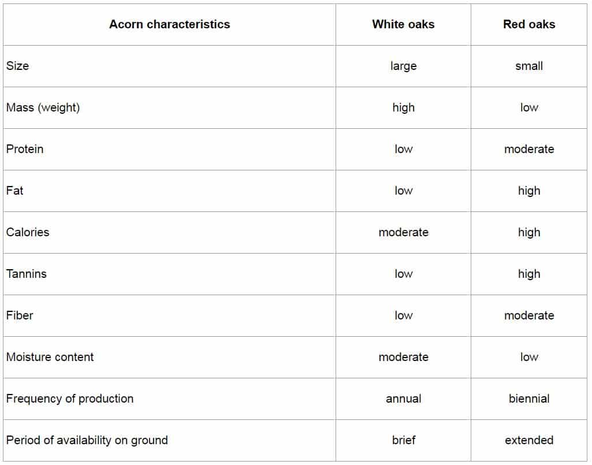Click 'small' in the Size row
This screenshot has width=592, height=465.
point(529,66)
